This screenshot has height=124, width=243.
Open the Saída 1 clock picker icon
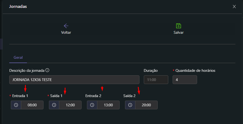pos(54,105)
